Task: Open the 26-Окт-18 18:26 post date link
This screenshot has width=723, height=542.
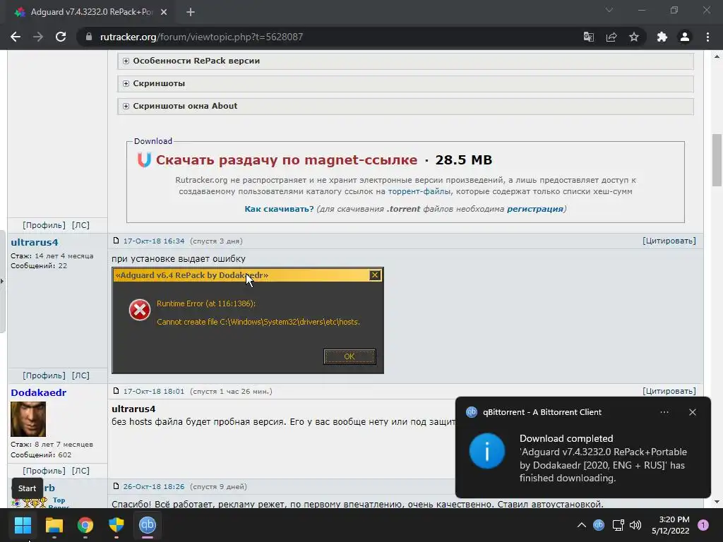Action: point(153,487)
